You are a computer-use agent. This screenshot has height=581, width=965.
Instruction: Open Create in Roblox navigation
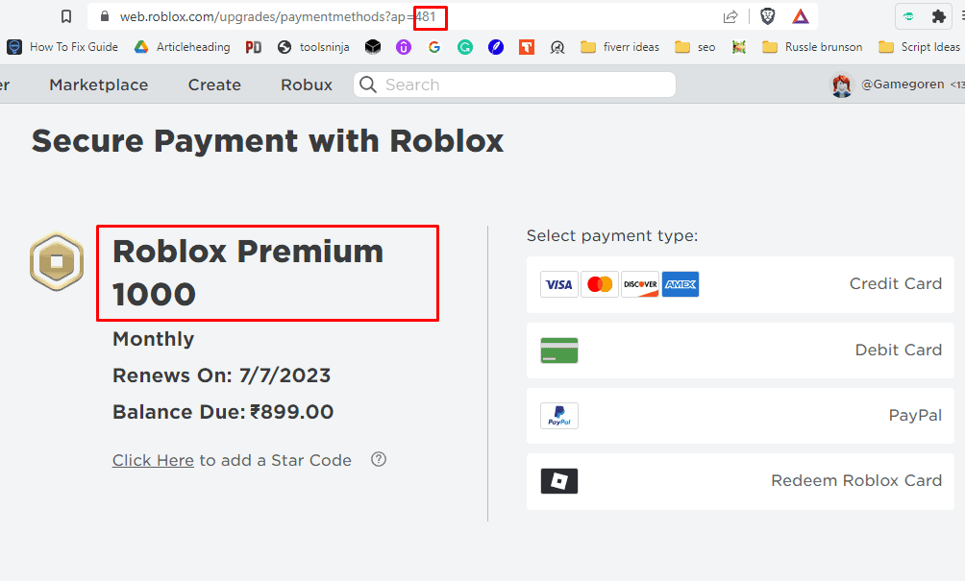pyautogui.click(x=214, y=85)
